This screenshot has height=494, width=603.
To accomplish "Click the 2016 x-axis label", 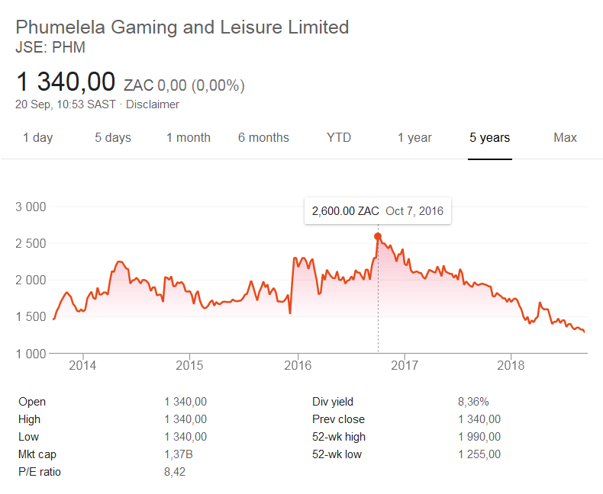I will coord(297,365).
